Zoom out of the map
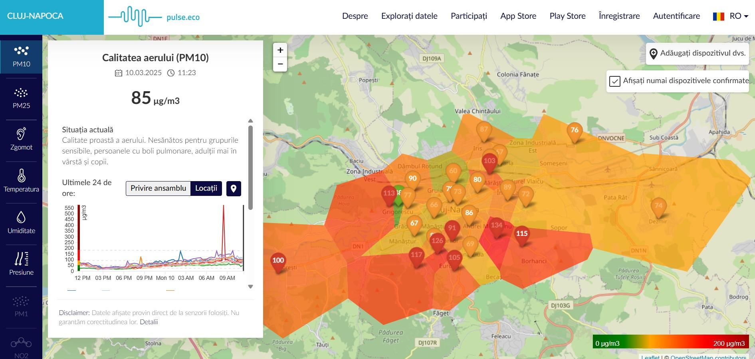This screenshot has width=755, height=359. [x=280, y=64]
